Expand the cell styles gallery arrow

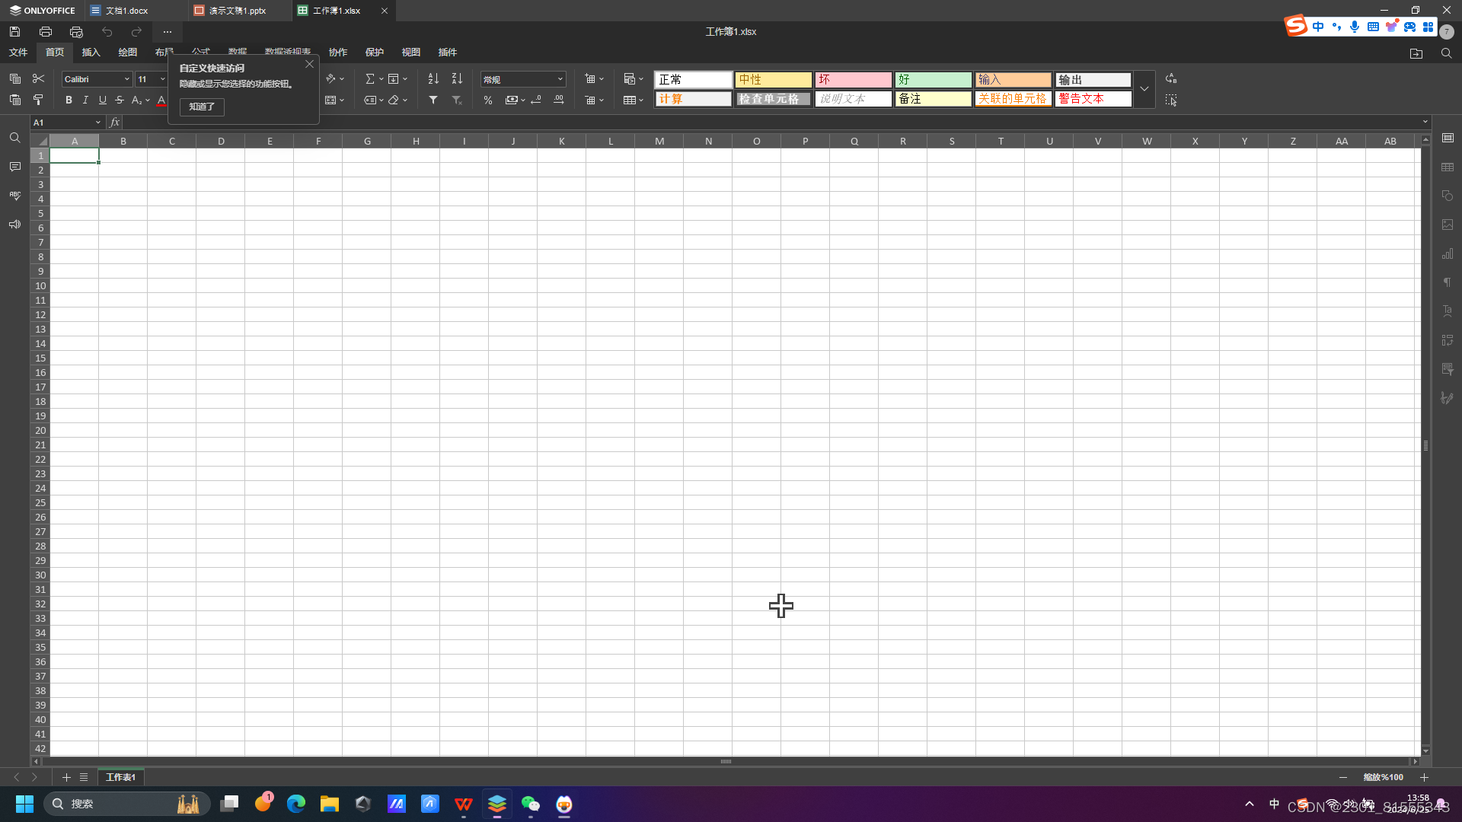[x=1144, y=89]
